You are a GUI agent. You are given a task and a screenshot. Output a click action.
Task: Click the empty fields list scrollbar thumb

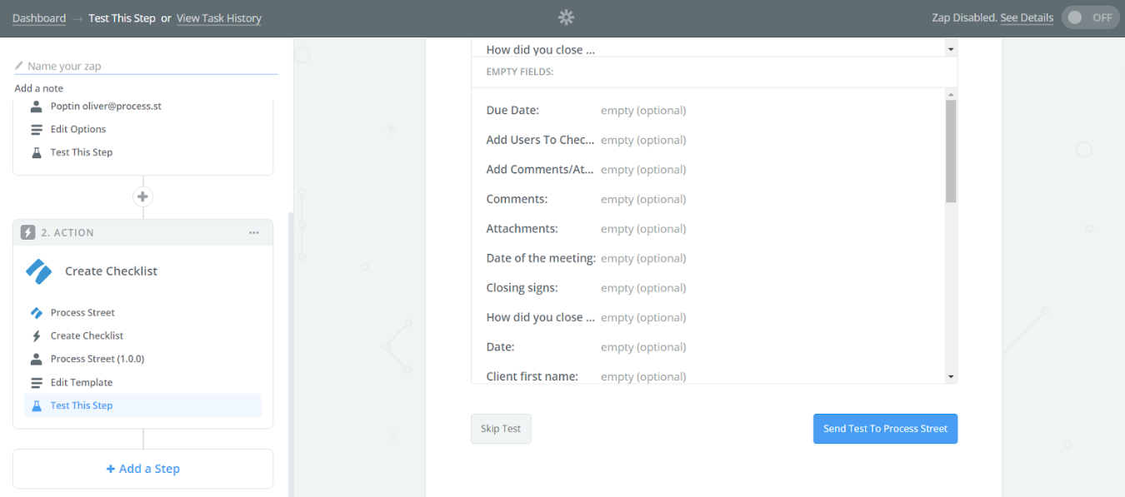point(951,152)
